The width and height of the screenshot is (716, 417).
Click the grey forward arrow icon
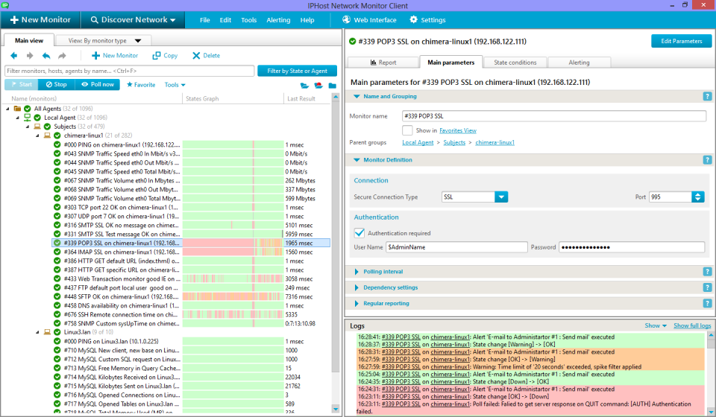point(30,56)
